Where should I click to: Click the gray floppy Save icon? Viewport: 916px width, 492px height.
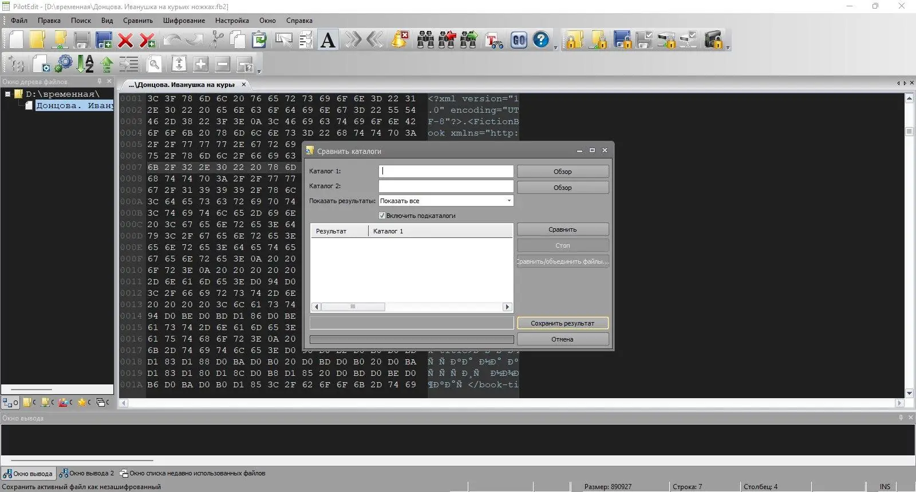(x=82, y=40)
